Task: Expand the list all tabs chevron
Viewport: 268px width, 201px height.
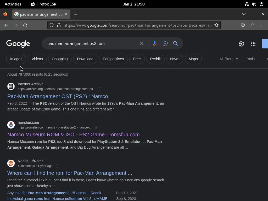Action: pos(244,14)
